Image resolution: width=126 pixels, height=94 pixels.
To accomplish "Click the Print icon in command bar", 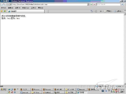I will coord(101,11).
